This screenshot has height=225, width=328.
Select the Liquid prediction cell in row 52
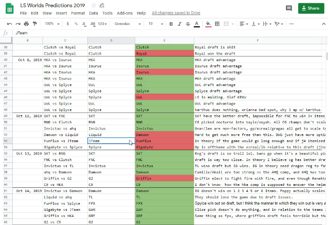pos(111,135)
